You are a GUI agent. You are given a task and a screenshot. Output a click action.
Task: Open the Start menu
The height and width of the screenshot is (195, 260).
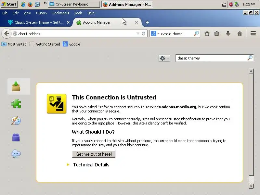point(9,4)
